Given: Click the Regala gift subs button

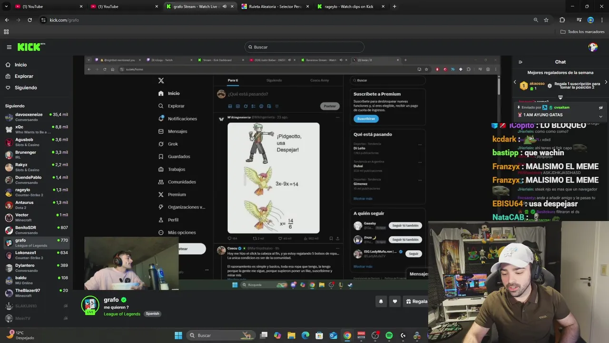Looking at the screenshot, I should pyautogui.click(x=416, y=301).
